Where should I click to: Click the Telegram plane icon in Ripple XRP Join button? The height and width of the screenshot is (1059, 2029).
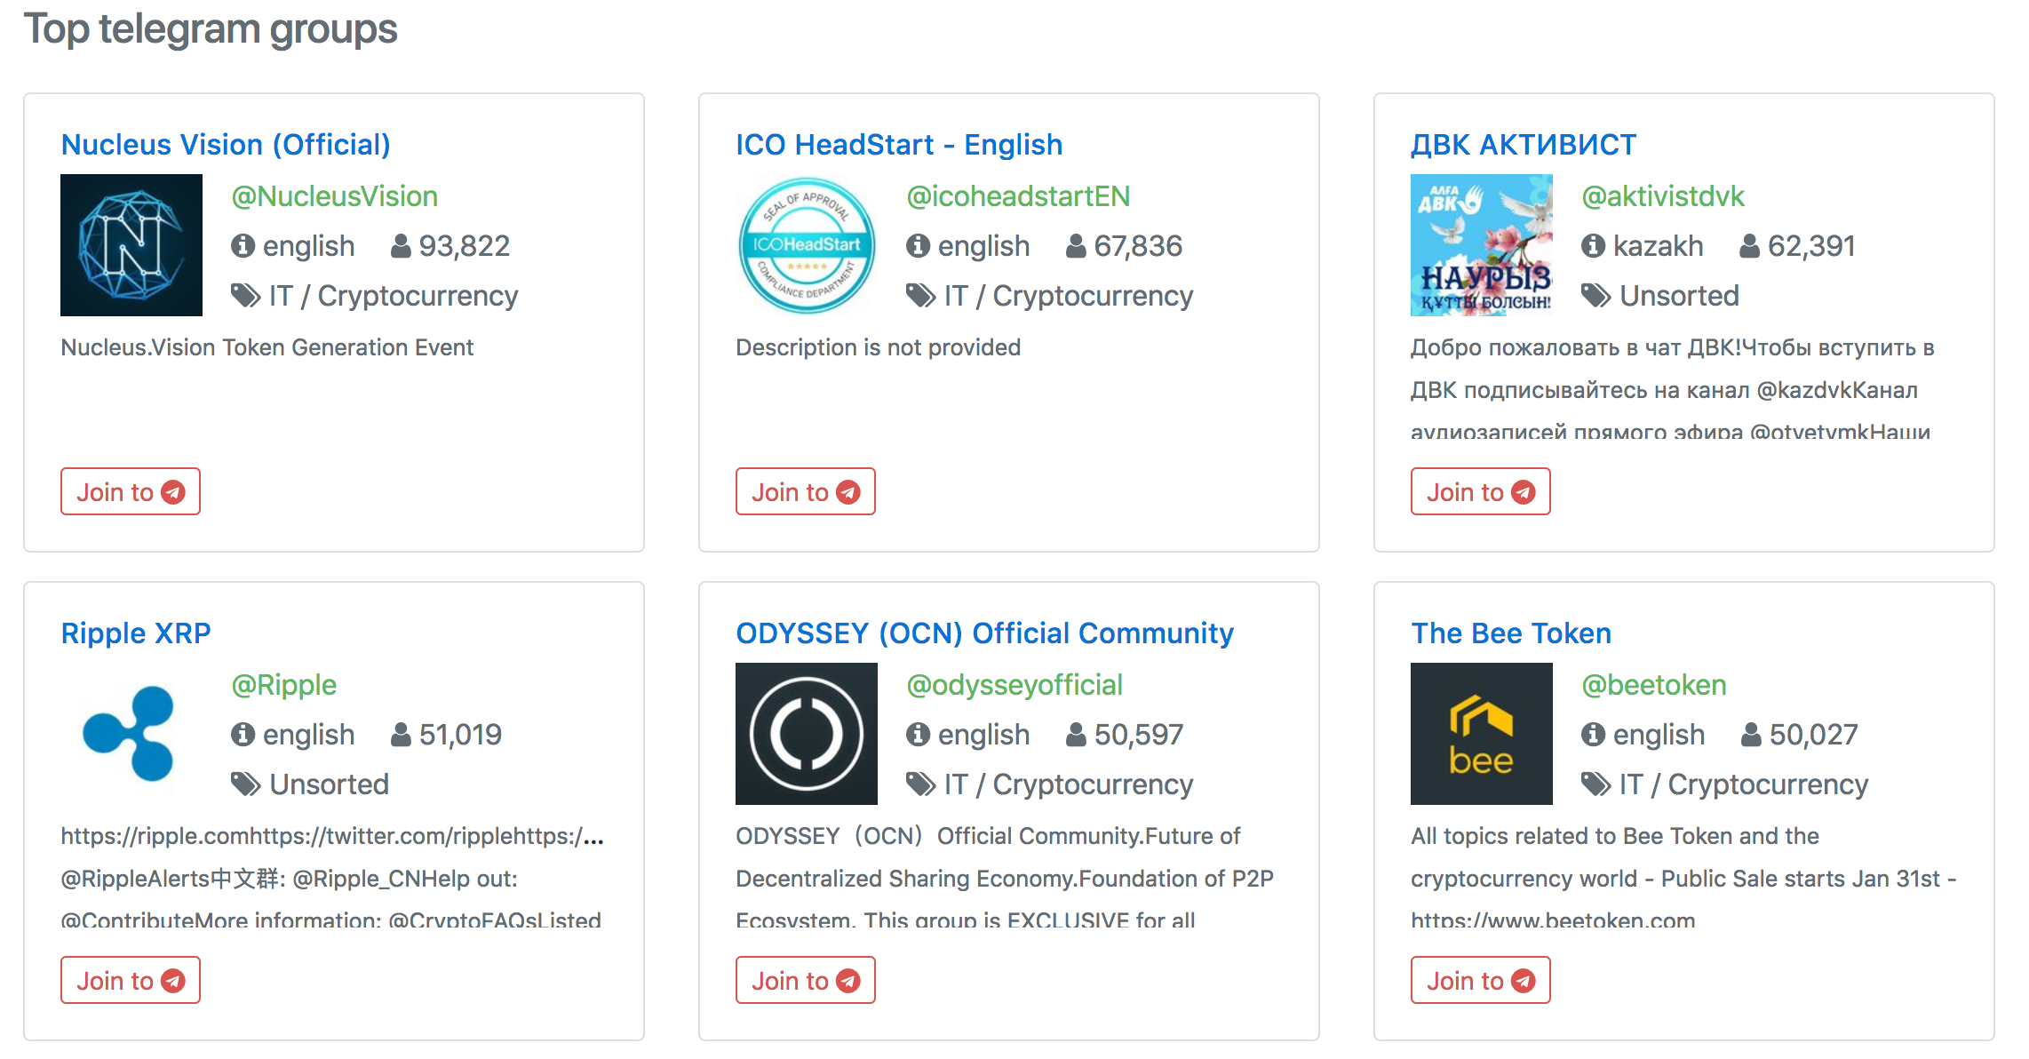[x=174, y=980]
